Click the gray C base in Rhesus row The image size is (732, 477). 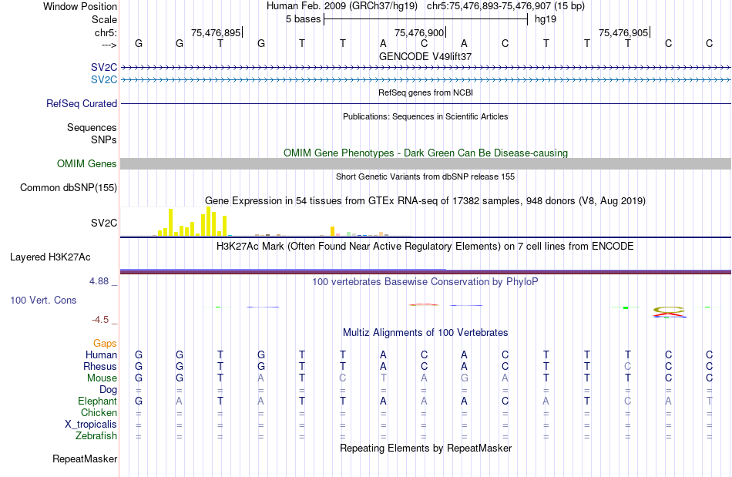627,366
